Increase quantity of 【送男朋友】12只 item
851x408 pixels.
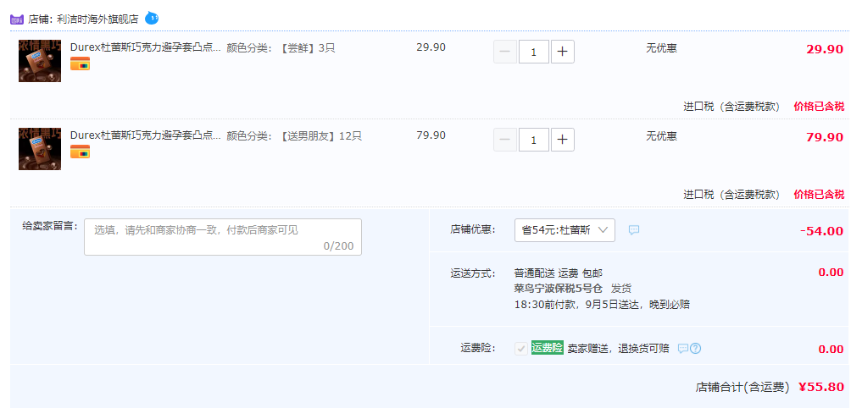[x=563, y=140]
